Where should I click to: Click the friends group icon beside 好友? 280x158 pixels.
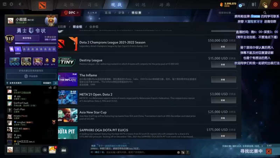point(55,87)
